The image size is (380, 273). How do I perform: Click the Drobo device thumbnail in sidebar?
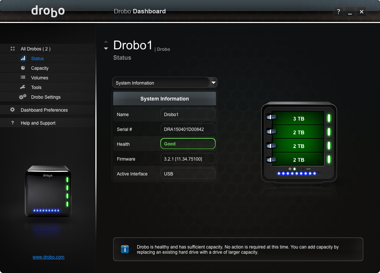click(47, 193)
